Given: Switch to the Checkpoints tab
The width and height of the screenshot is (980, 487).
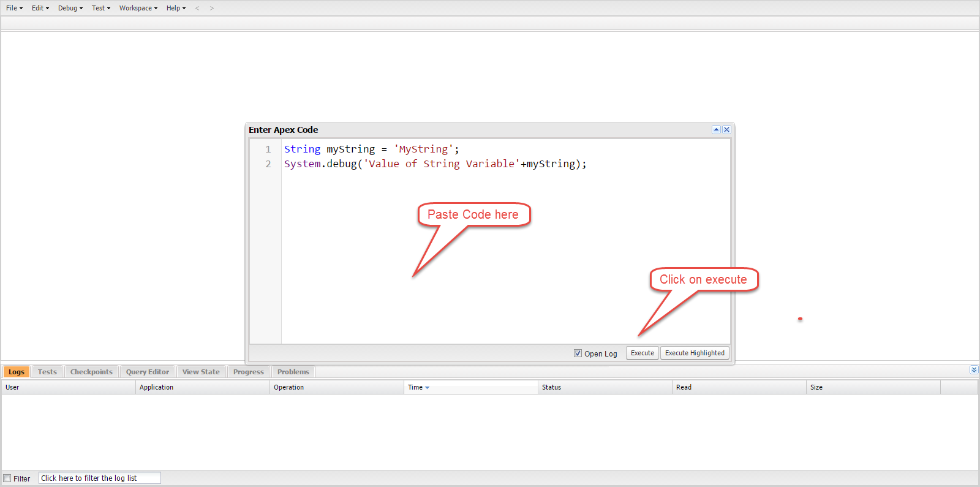Looking at the screenshot, I should [x=91, y=372].
